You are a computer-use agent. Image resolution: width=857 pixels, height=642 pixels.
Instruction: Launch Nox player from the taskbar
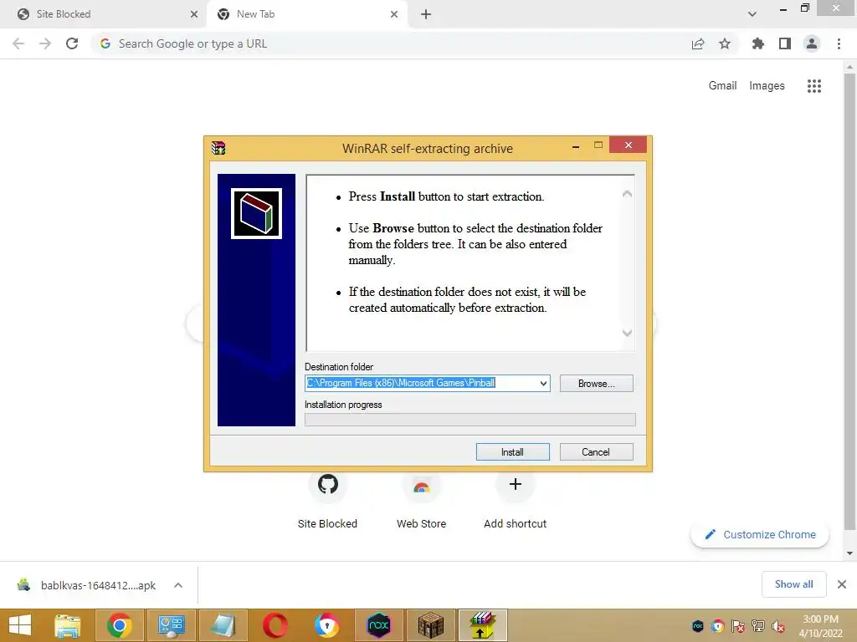378,625
